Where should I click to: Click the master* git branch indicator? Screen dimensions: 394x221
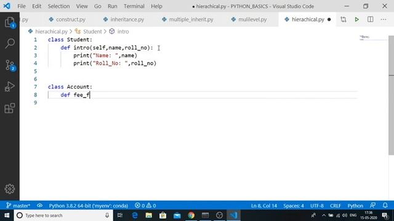(x=18, y=206)
